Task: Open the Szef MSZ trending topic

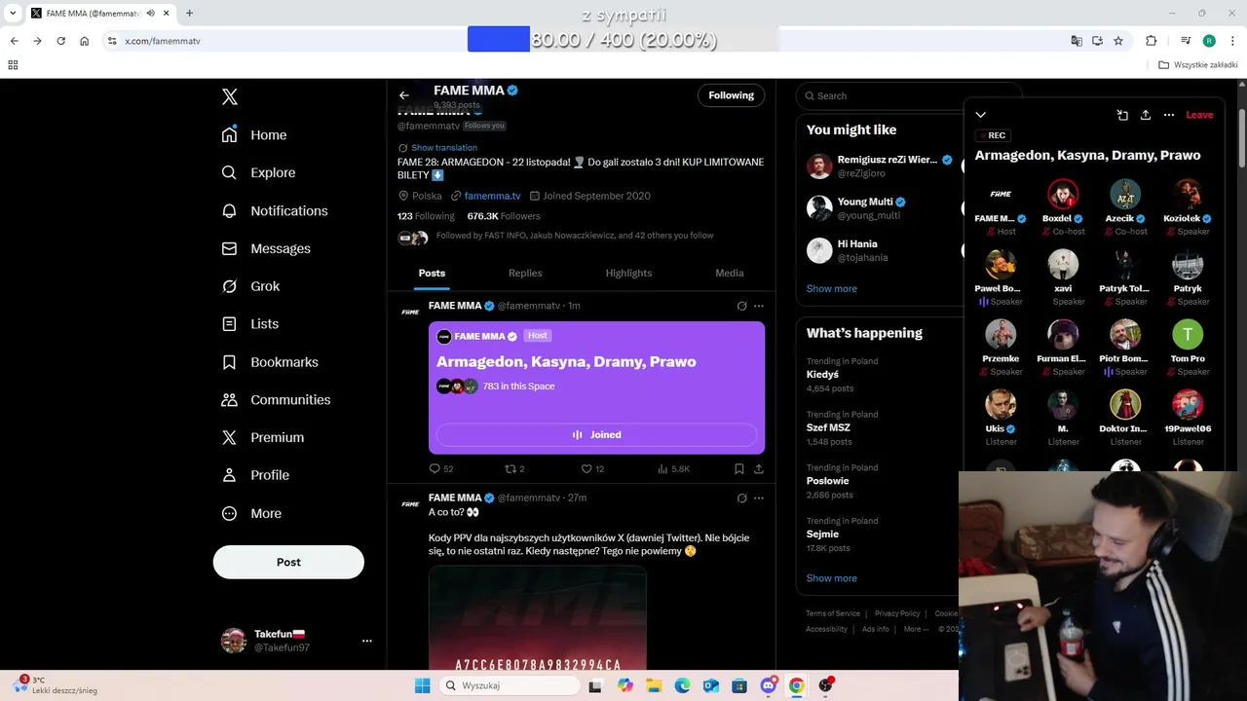Action: click(828, 427)
